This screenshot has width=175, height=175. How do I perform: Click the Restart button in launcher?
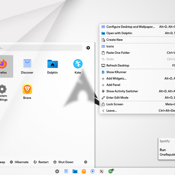tap(41, 162)
